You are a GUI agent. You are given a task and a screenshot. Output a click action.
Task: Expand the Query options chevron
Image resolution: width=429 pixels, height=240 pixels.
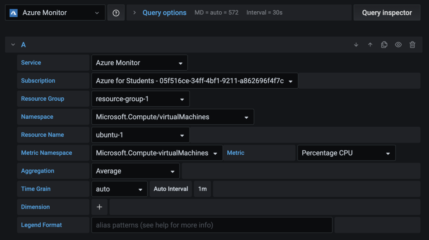134,13
